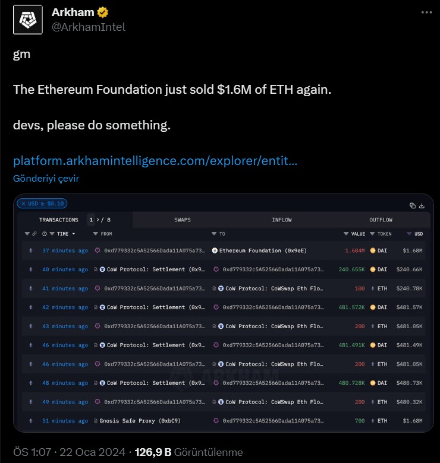Click the copy icon above transactions table
This screenshot has height=463, width=440.
coord(413,205)
